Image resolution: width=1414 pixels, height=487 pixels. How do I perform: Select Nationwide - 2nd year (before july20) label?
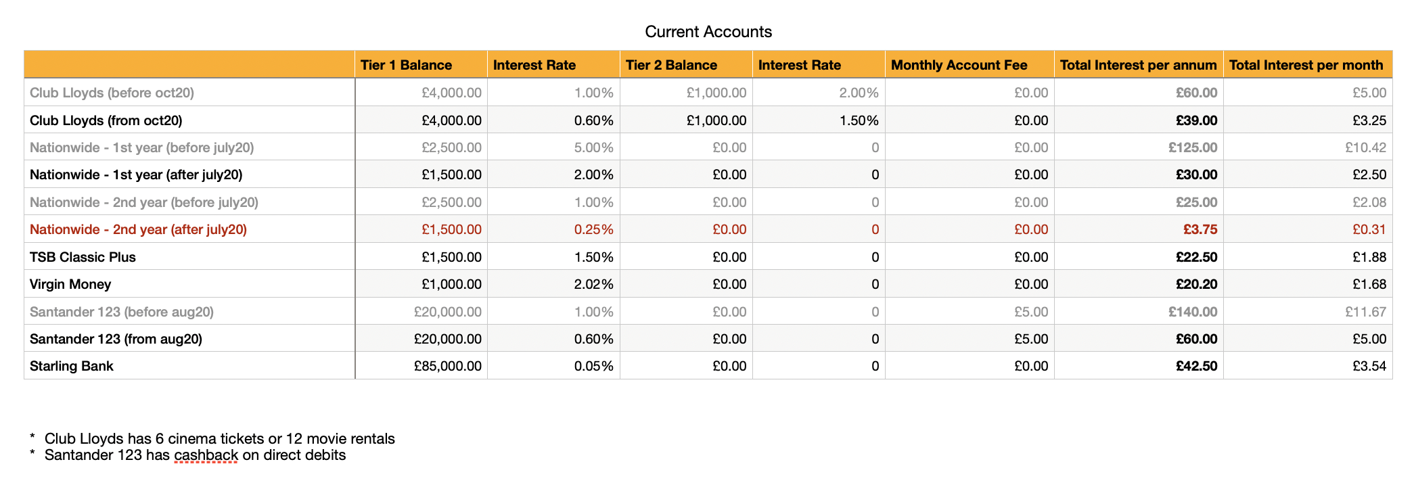click(x=144, y=202)
